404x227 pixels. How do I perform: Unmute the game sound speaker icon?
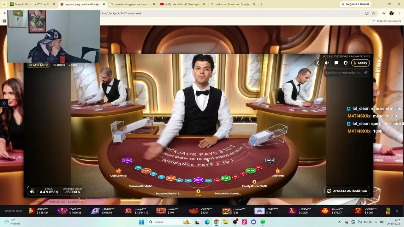tap(327, 63)
